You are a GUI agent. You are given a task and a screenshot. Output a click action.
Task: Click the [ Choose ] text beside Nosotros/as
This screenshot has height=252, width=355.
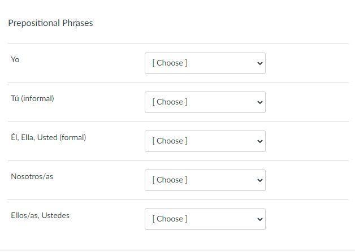(170, 180)
